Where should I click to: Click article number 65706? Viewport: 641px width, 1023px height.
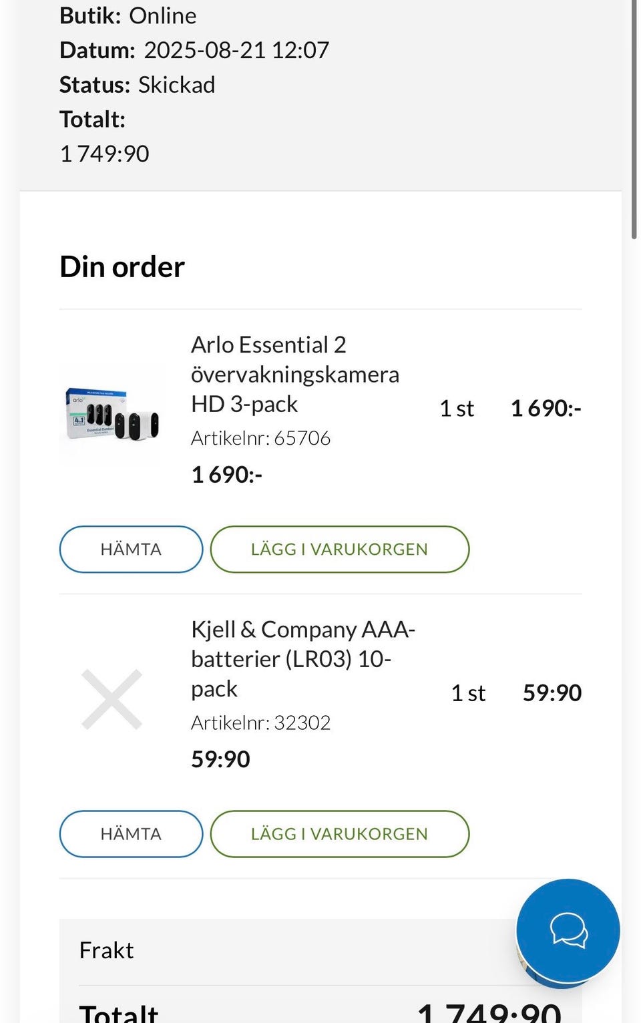point(260,438)
